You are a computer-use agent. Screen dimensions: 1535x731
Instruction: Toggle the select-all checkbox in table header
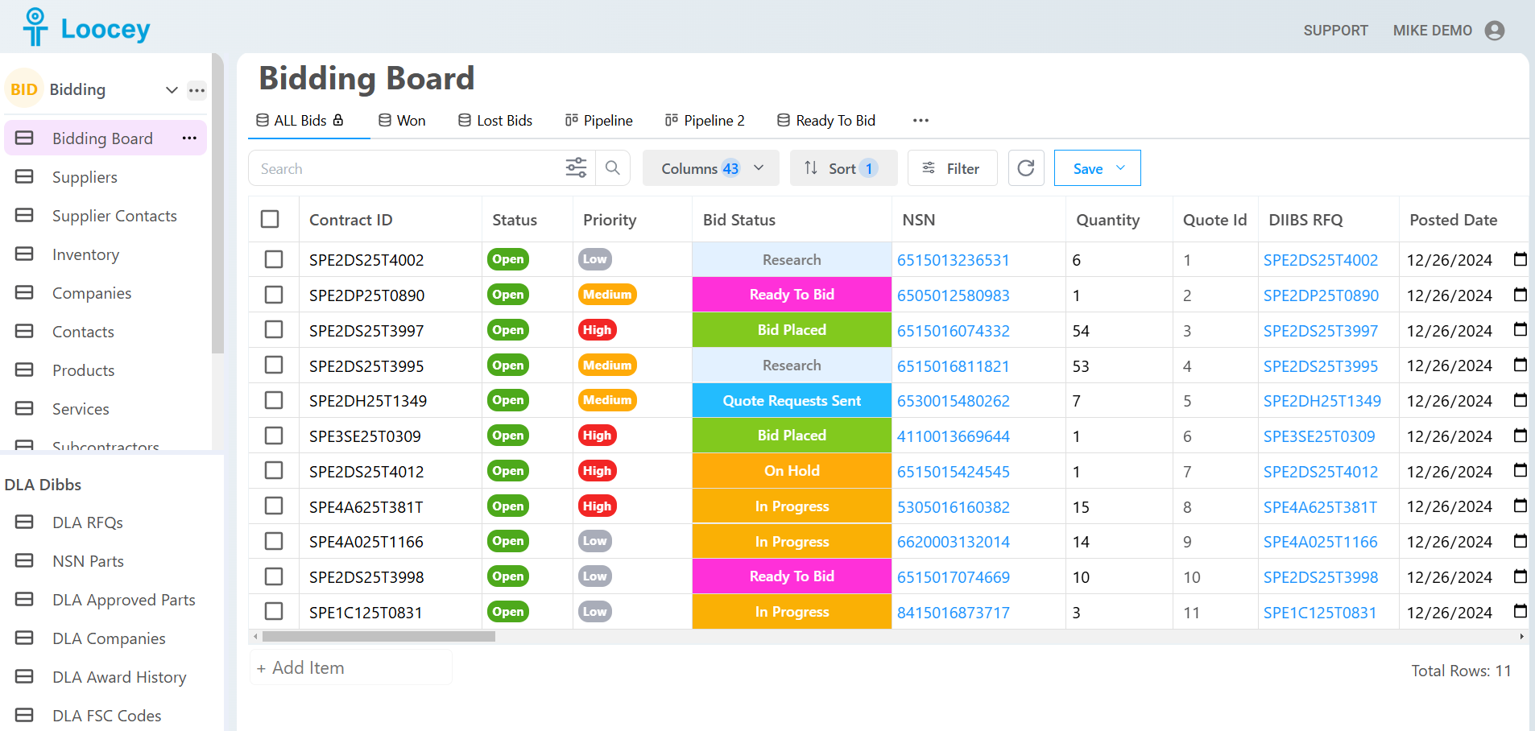tap(271, 219)
